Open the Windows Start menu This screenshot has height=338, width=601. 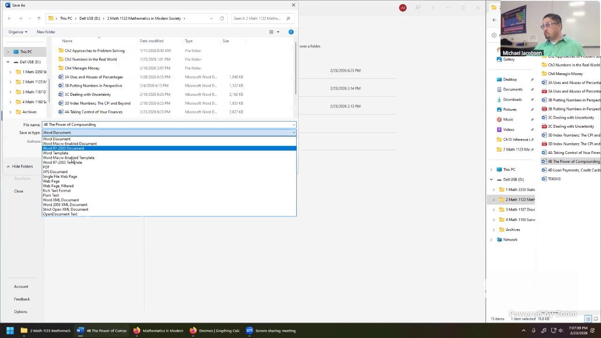[10, 330]
